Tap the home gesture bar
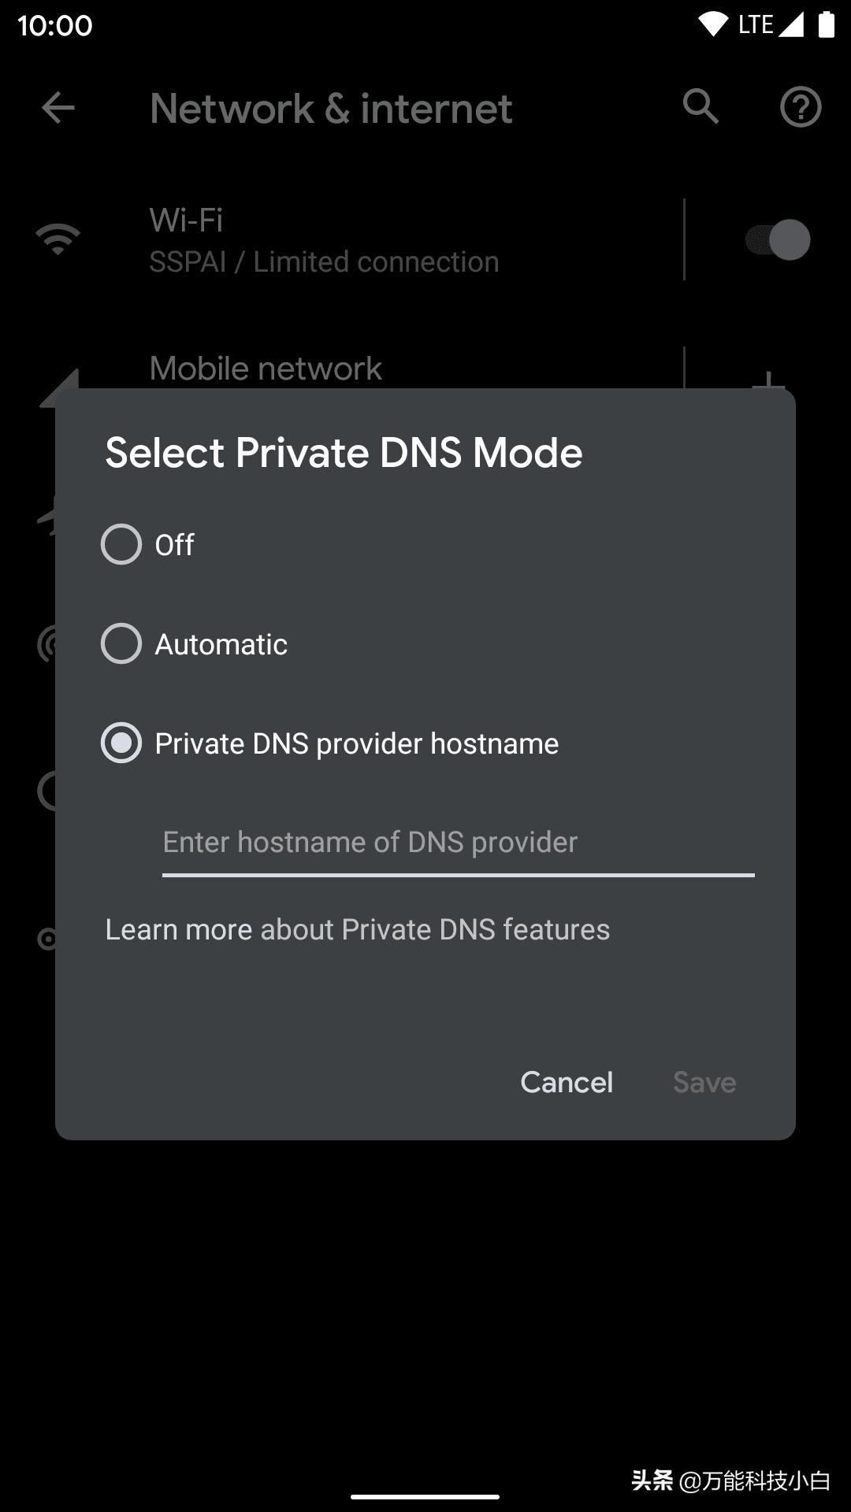 tap(425, 1496)
